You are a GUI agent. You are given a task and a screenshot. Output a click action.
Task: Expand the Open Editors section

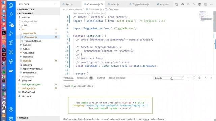(x=26, y=9)
